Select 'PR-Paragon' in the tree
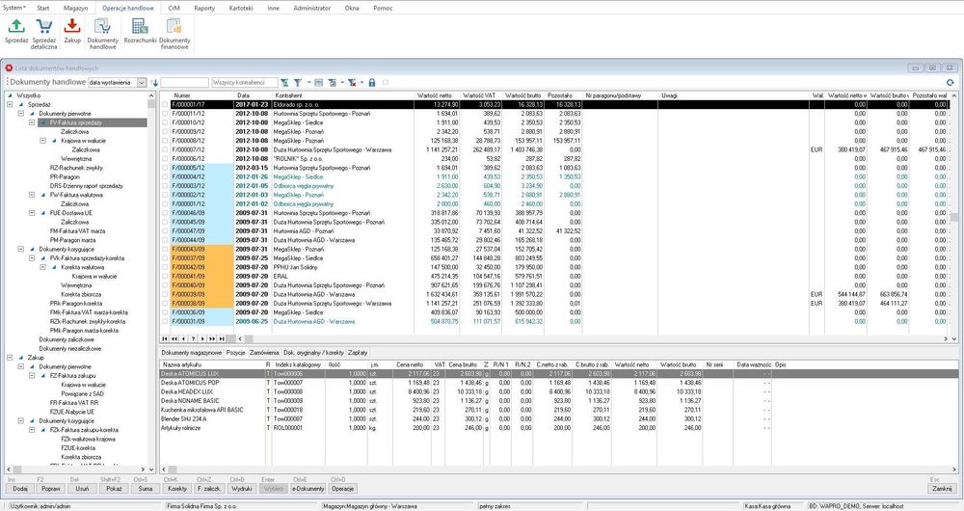The width and height of the screenshot is (964, 511). click(x=66, y=176)
